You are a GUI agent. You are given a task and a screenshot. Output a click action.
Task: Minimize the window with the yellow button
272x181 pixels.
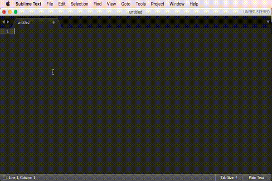10,12
